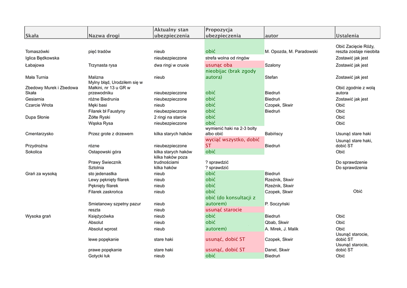Click the 'Ostapowski góra' route cell

[106, 152]
